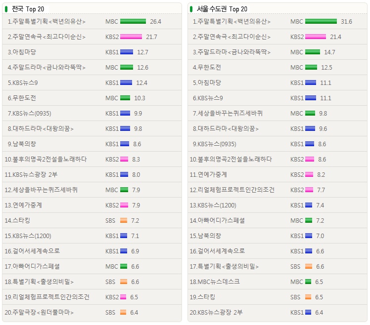Screen dimensions: 370x325
Task: Click 16.걸어서세계속으로 in 전국 list
Action: coord(32,251)
